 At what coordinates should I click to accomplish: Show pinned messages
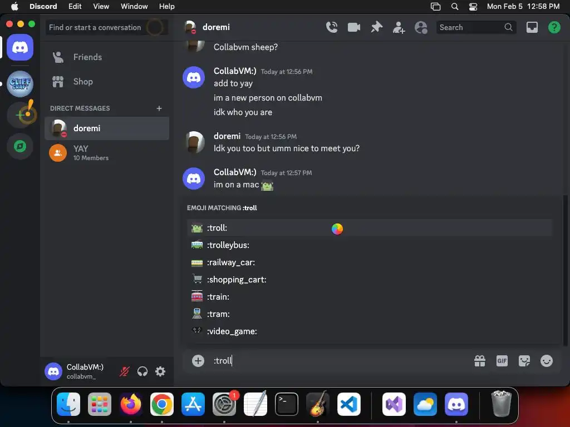(377, 27)
